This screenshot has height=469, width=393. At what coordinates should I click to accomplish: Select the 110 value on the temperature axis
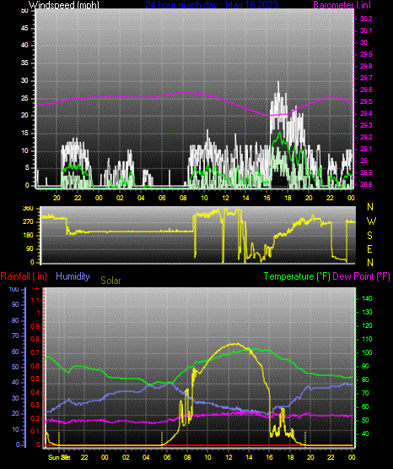pyautogui.click(x=367, y=339)
